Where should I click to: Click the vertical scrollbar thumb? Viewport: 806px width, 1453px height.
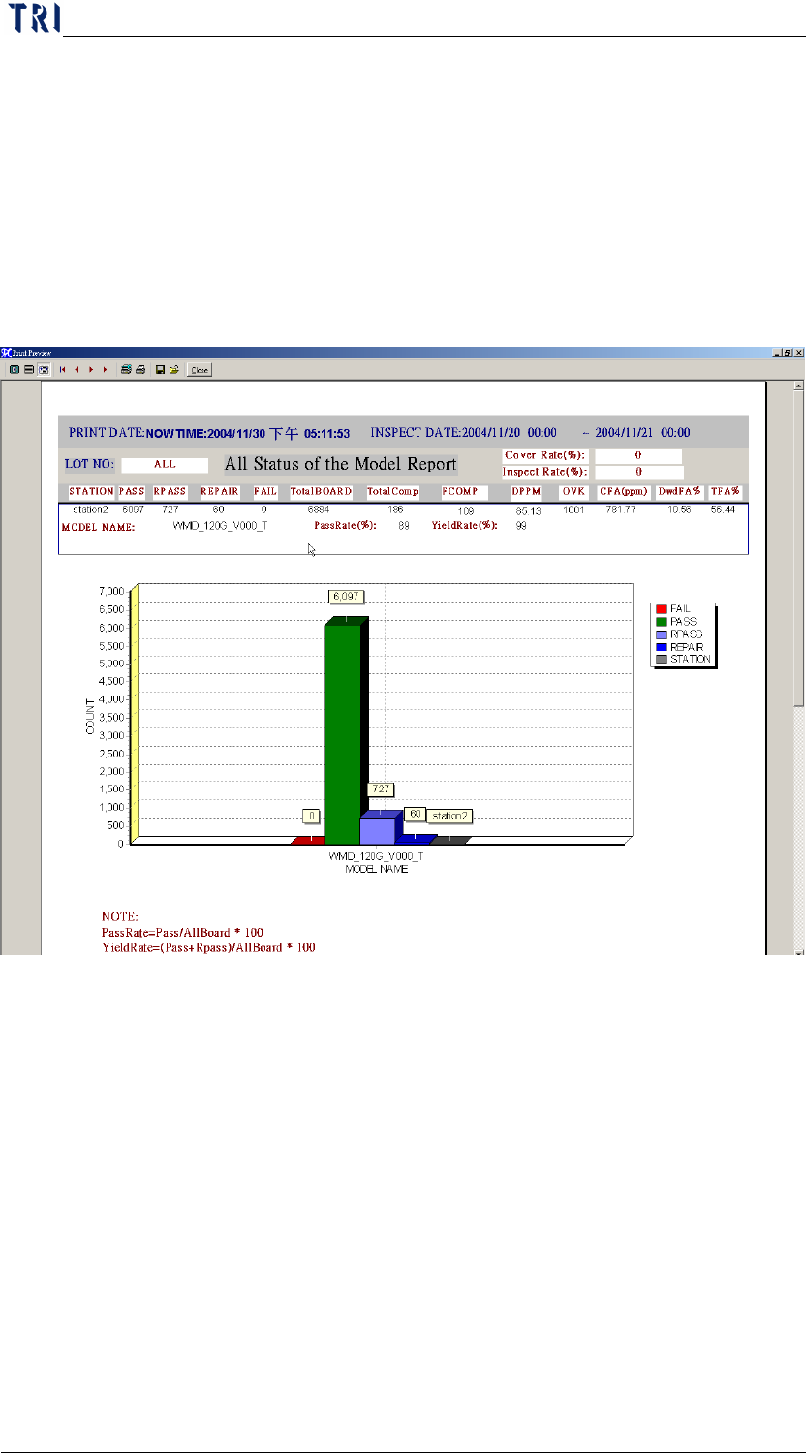(798, 547)
